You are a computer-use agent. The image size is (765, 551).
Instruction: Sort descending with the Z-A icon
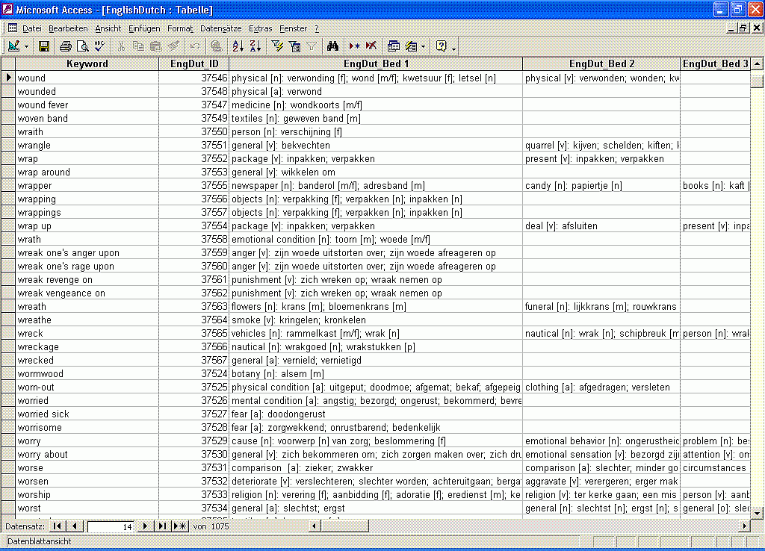255,46
